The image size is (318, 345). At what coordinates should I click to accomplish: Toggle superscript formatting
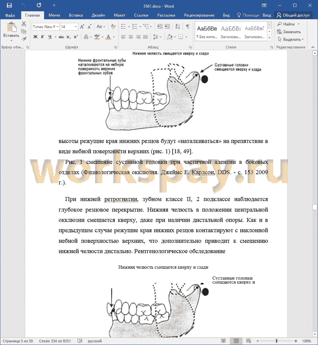click(76, 37)
